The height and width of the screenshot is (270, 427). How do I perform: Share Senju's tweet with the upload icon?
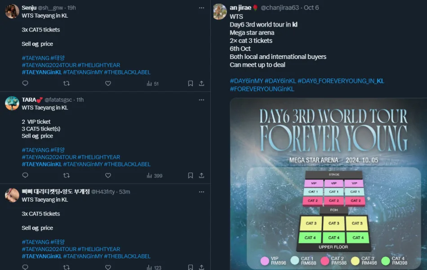point(201,83)
